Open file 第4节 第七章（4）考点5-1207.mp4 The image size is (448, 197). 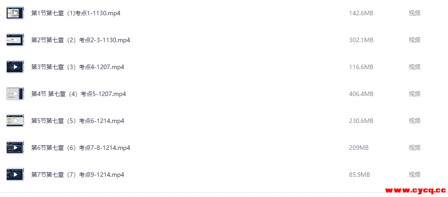tap(78, 94)
